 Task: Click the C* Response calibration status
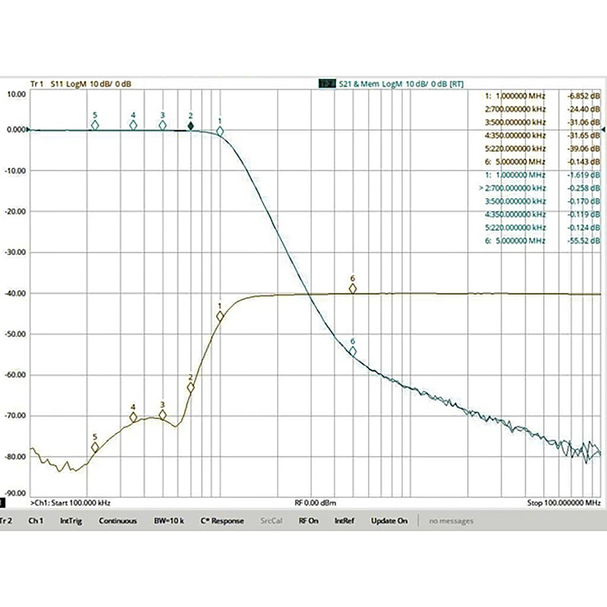tap(222, 521)
